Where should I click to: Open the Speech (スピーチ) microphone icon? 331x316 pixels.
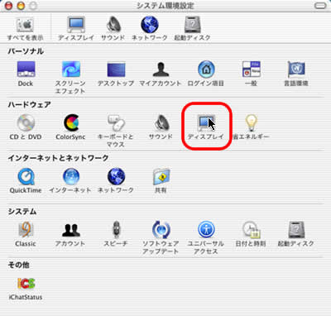(116, 229)
